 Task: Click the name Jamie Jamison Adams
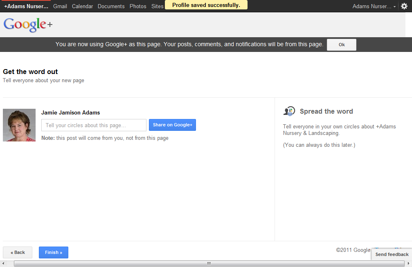(71, 112)
